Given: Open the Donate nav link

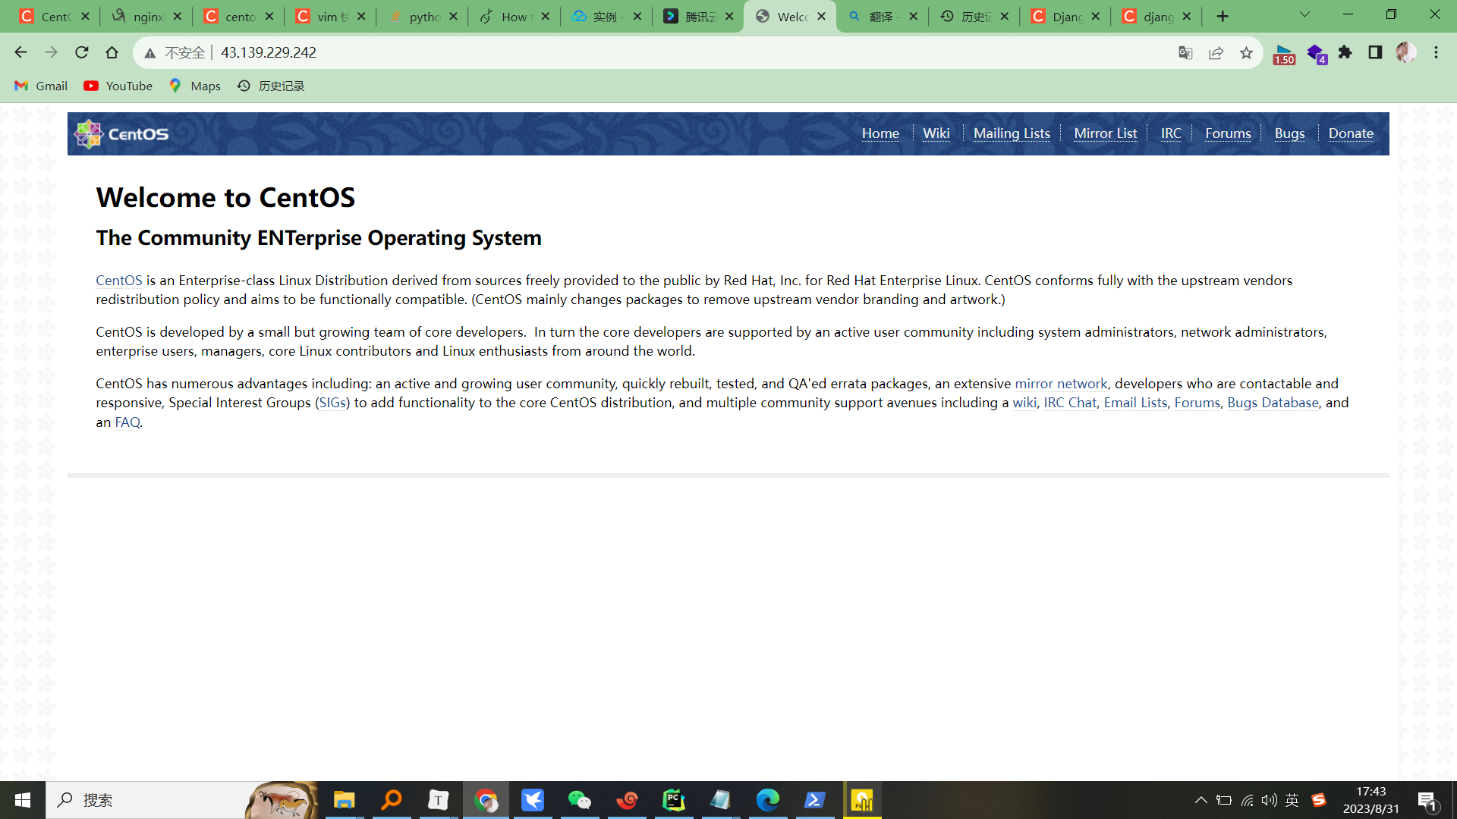Looking at the screenshot, I should coord(1351,133).
